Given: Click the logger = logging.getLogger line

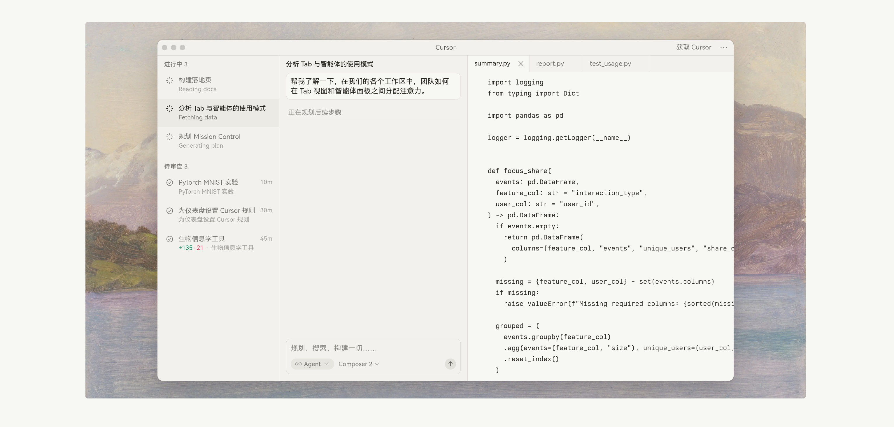Looking at the screenshot, I should pos(559,138).
